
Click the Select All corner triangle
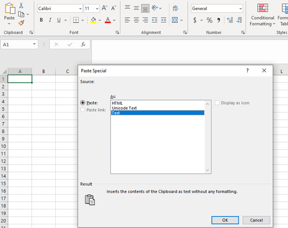click(x=4, y=72)
